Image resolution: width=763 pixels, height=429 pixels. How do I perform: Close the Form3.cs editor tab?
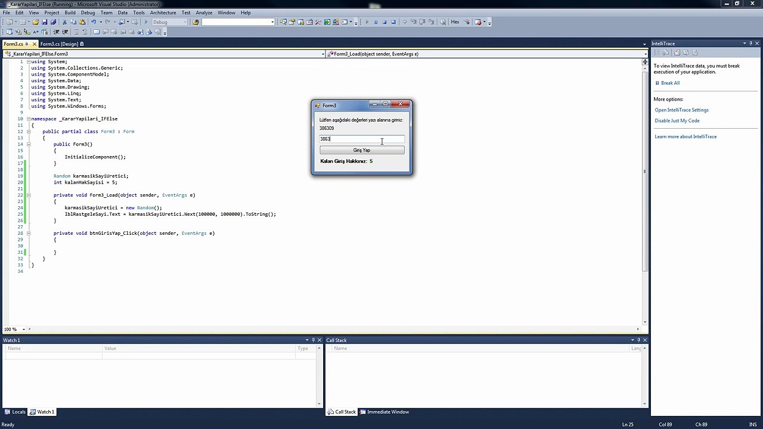[x=35, y=44]
